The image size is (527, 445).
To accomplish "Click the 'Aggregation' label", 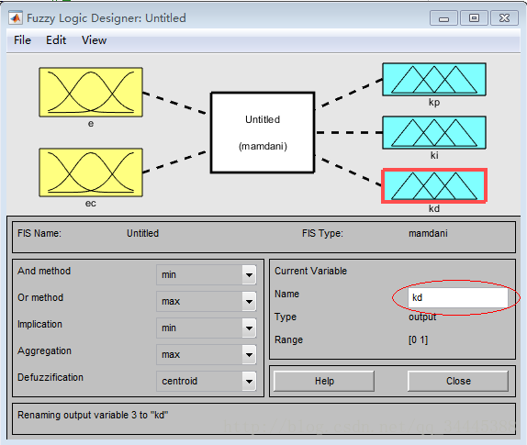I will [44, 351].
